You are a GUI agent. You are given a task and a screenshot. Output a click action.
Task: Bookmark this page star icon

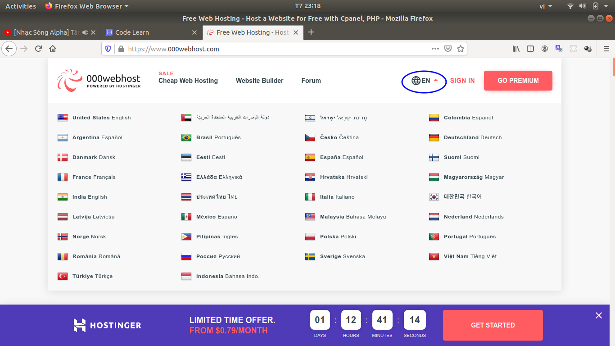(x=461, y=49)
